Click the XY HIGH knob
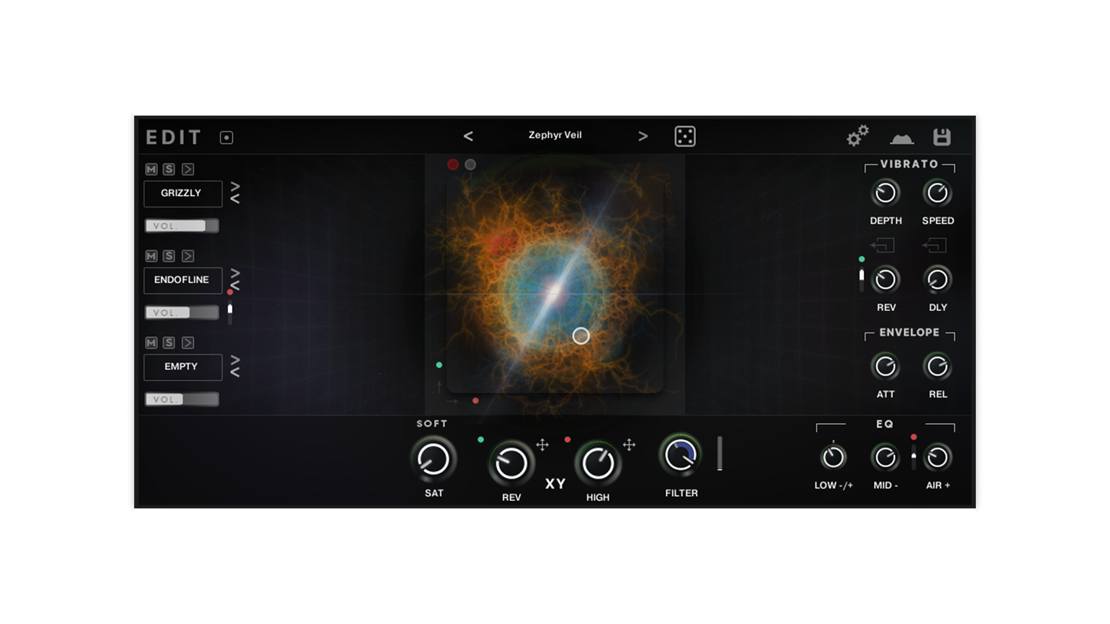Viewport: 1110px width, 624px height. pos(598,463)
